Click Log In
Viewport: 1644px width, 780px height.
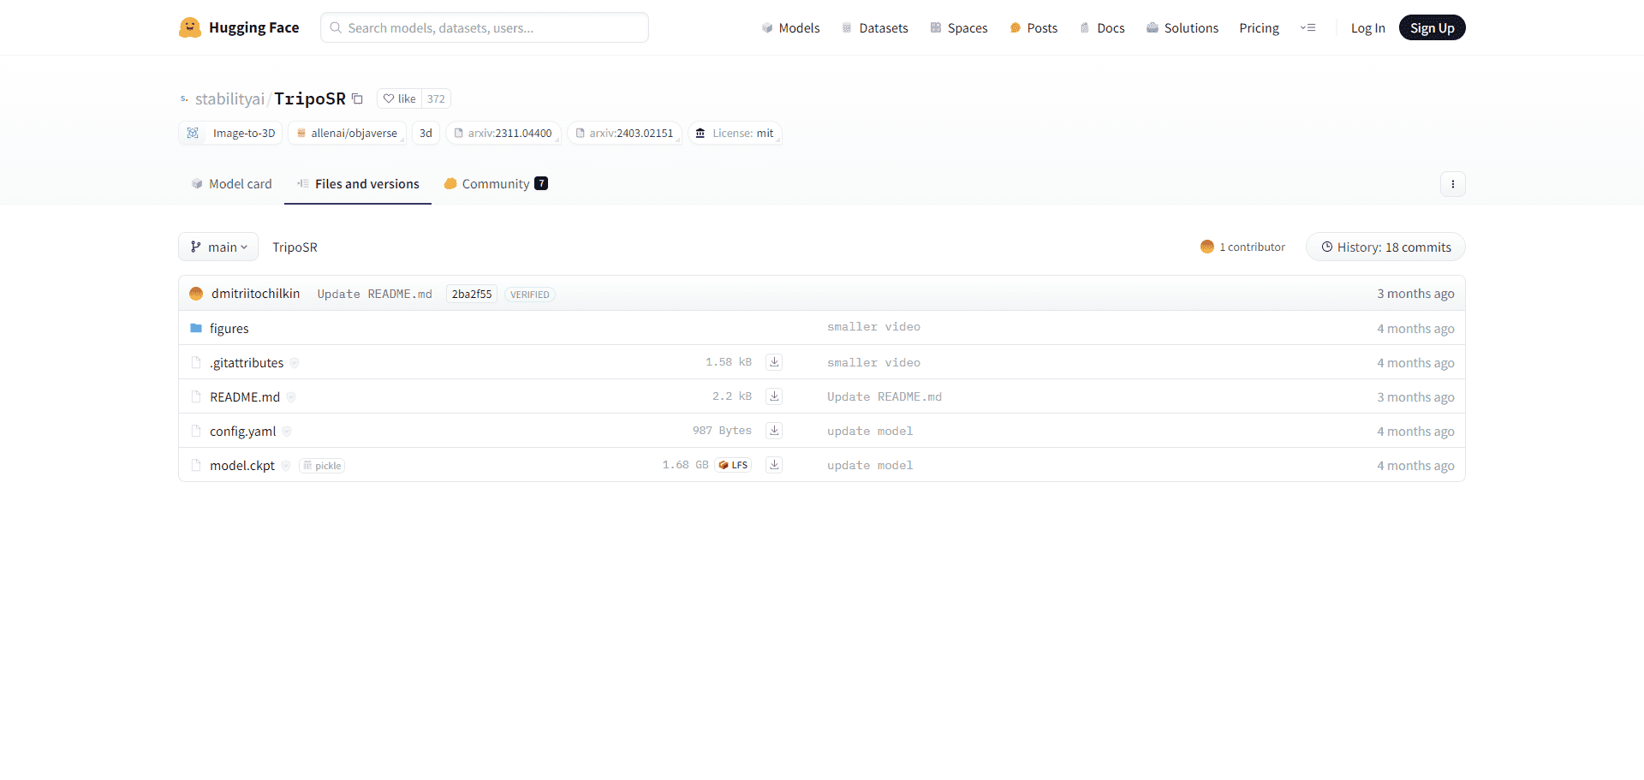point(1367,27)
